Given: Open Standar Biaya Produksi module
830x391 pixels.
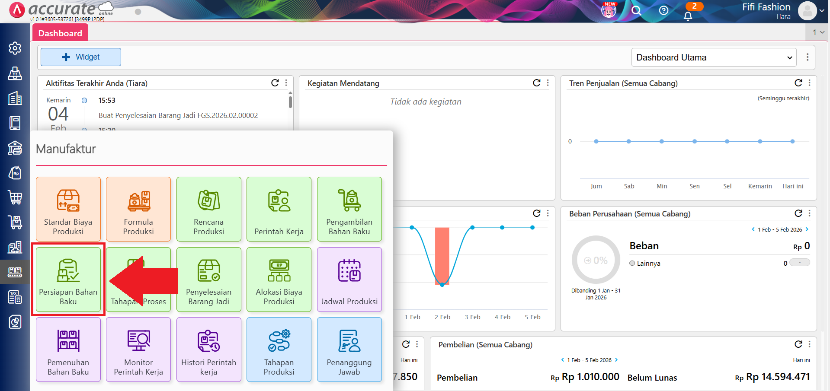Looking at the screenshot, I should (68, 209).
